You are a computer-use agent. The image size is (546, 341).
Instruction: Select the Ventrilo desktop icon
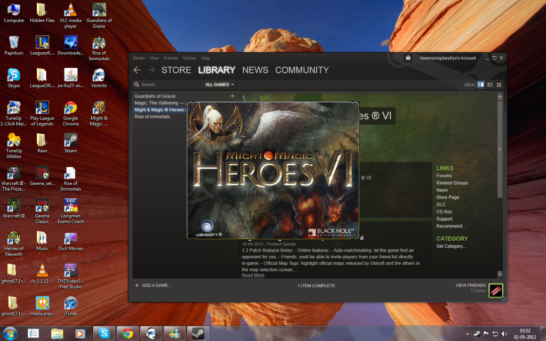coord(99,78)
